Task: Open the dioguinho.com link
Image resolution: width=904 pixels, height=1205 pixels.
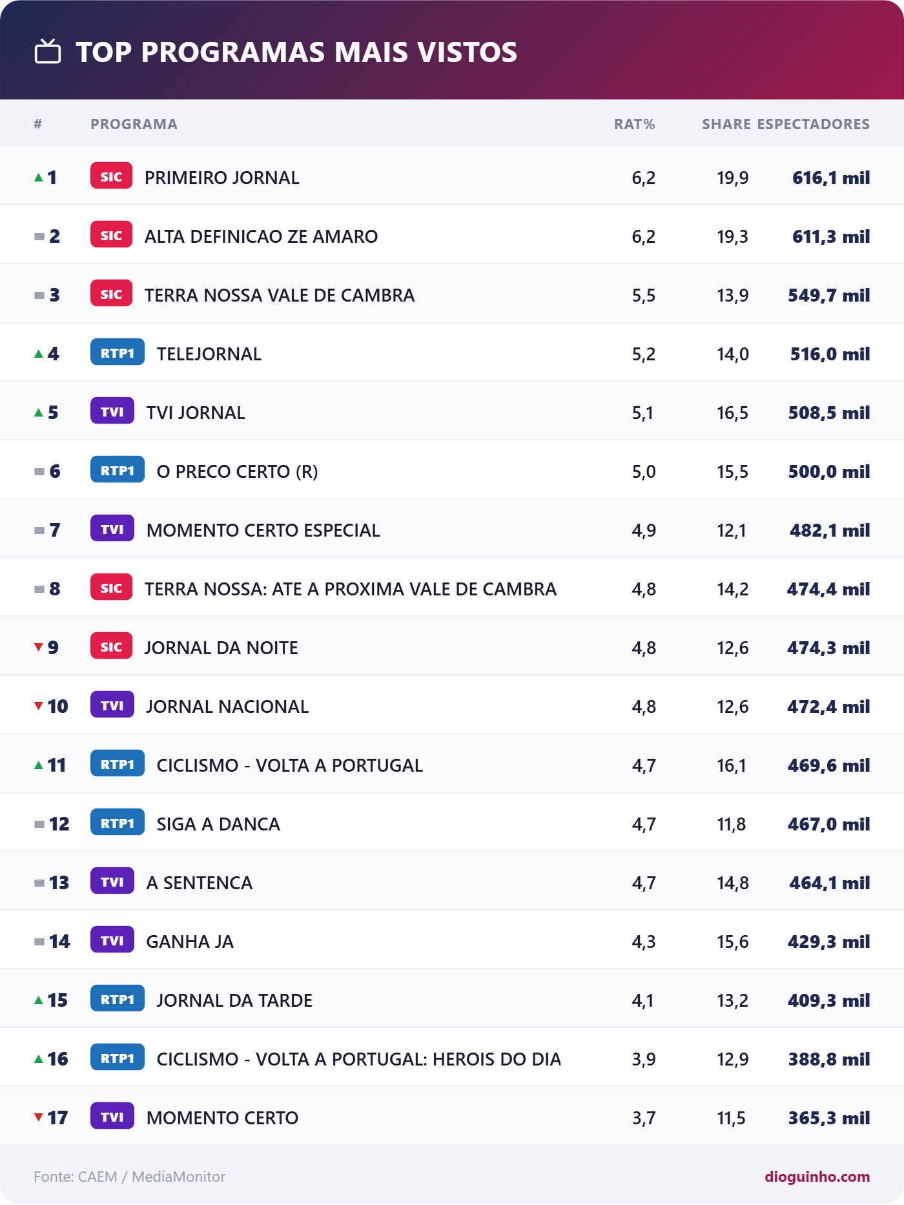Action: click(x=817, y=1177)
